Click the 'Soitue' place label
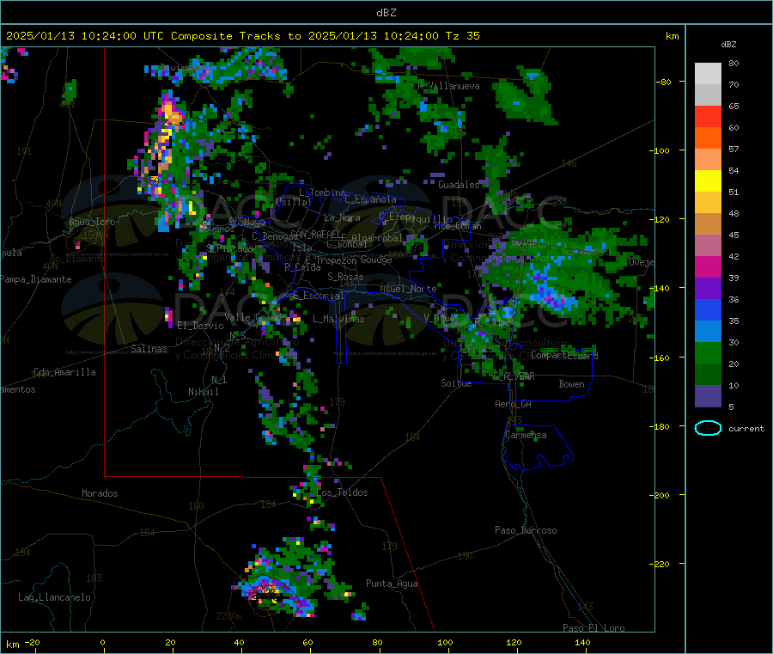The height and width of the screenshot is (654, 773). (x=456, y=383)
